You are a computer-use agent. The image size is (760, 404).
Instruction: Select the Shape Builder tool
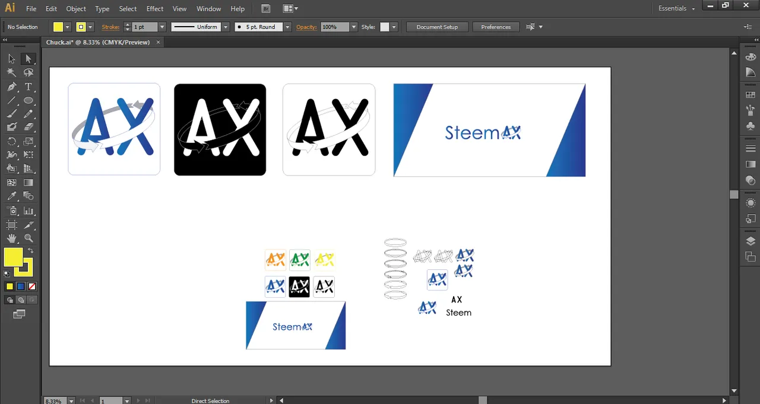tap(12, 169)
